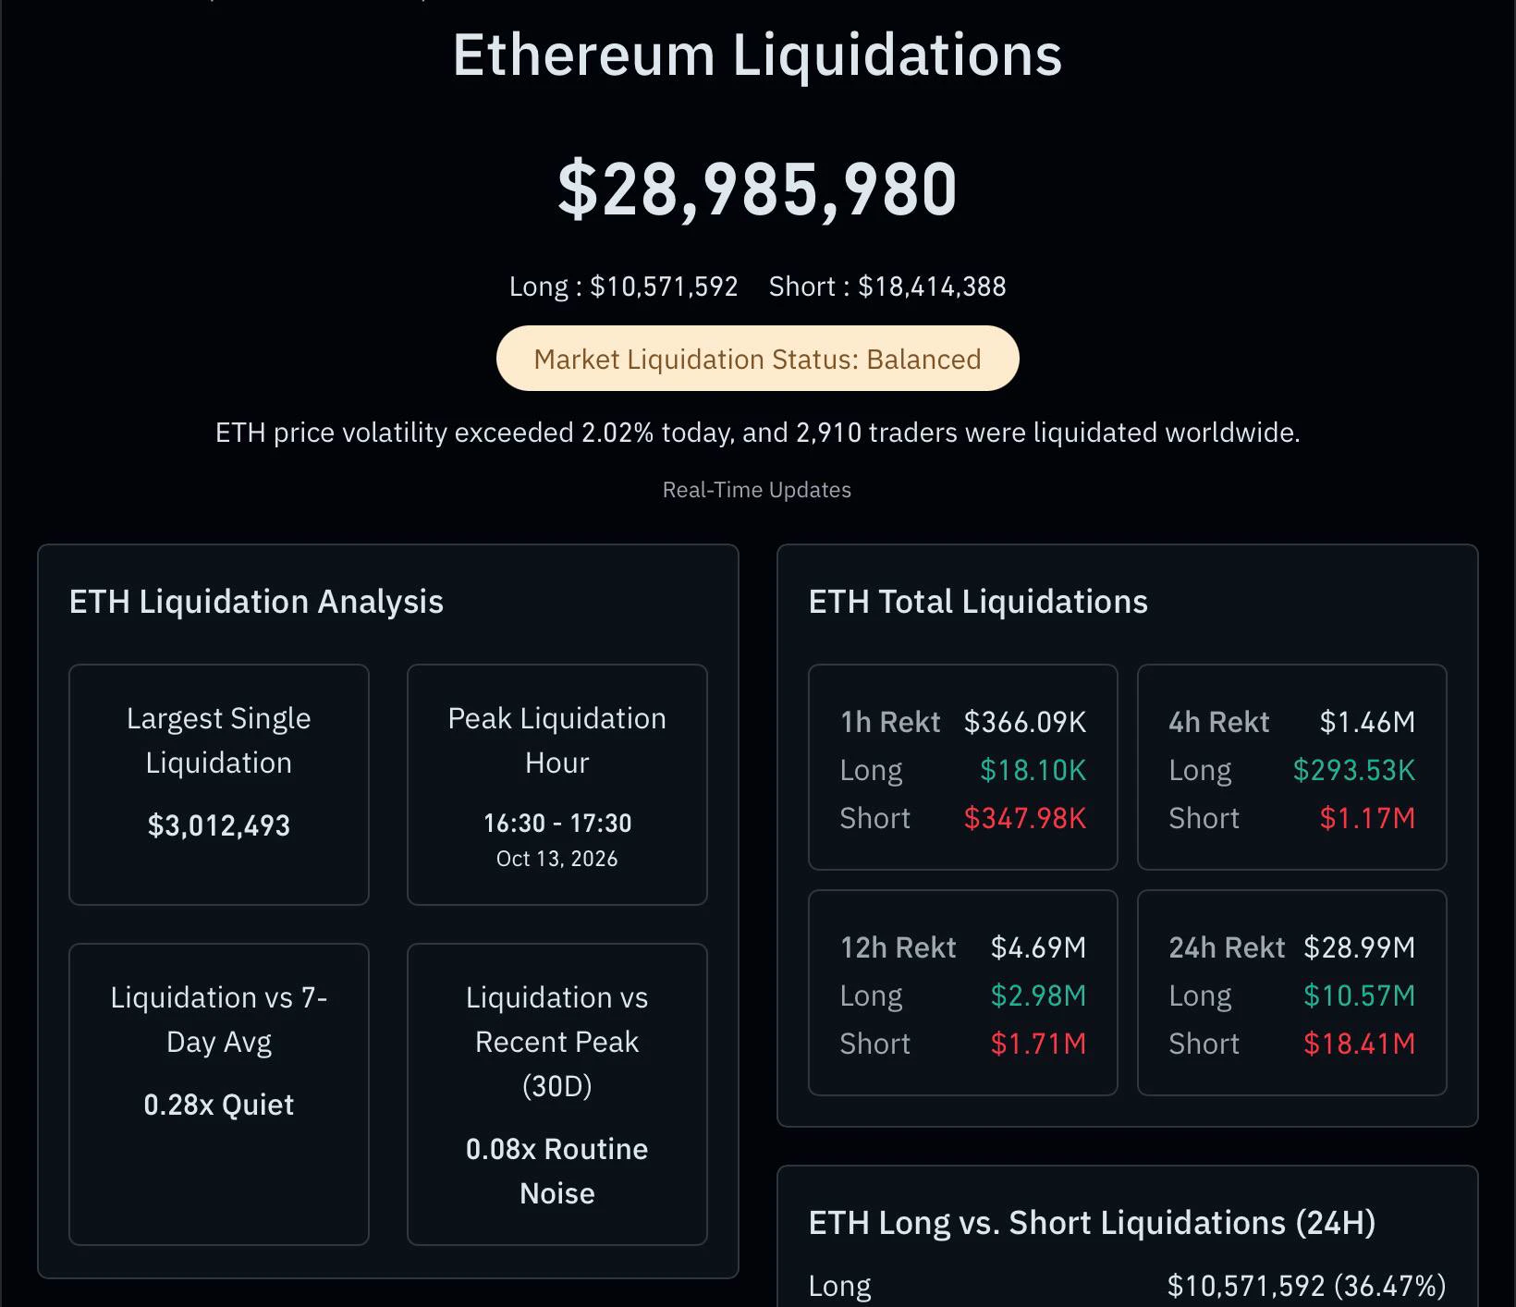Open the 4h Rekt liquidation panel

1292,767
